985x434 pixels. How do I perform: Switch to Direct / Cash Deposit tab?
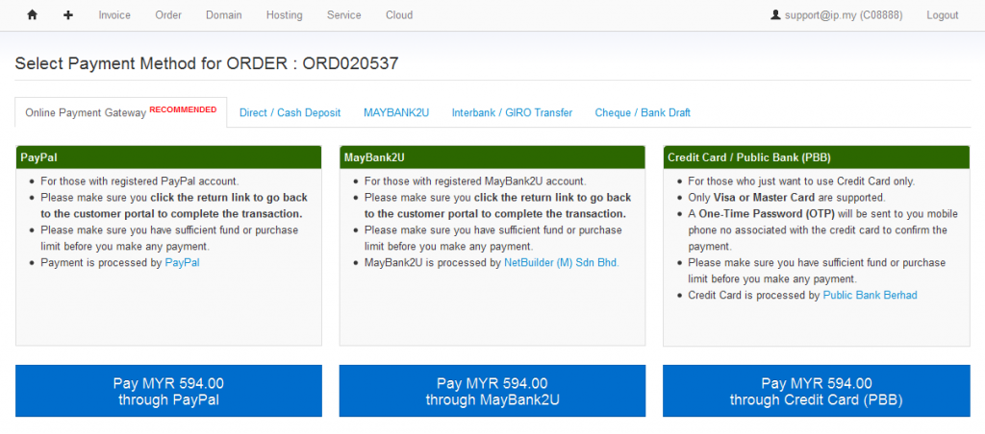tap(290, 113)
